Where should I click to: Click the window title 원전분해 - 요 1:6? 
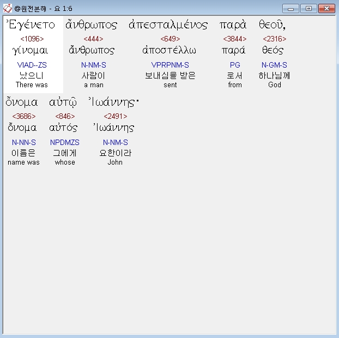(43, 9)
